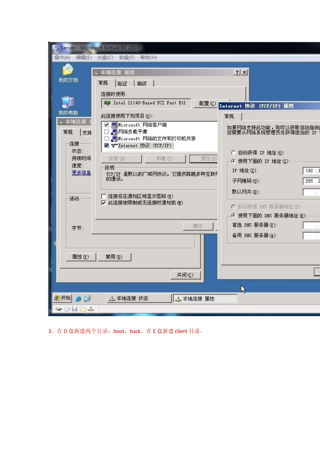320x453 pixels.
Task: Select 自动获得 IP 地址 radio button
Action: (x=233, y=153)
